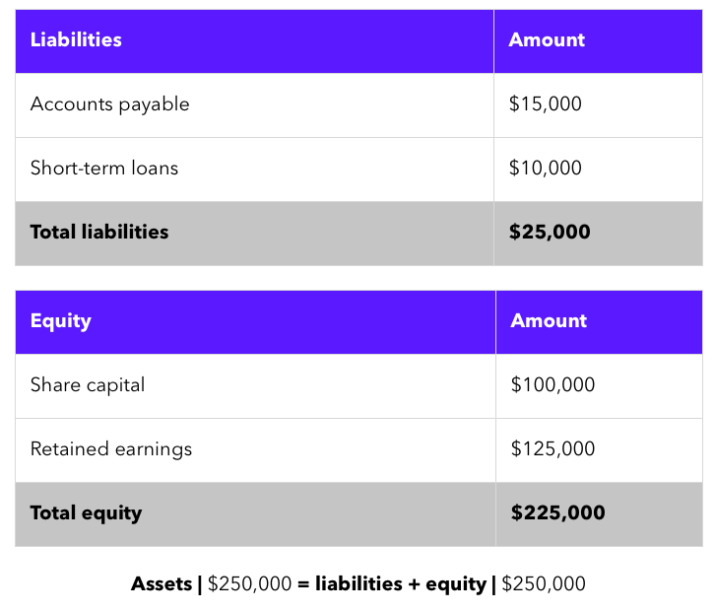This screenshot has width=715, height=612.
Task: Click the bold Assets word in equation
Action: (162, 584)
